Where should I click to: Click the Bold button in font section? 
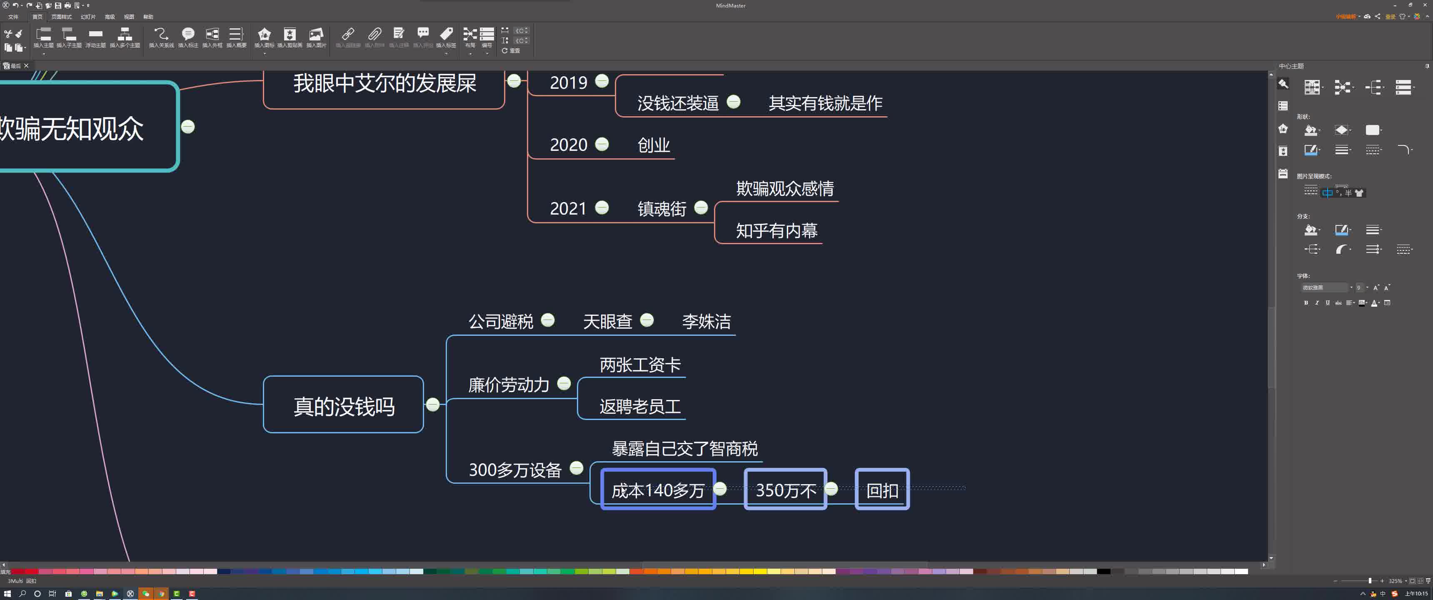click(x=1306, y=303)
